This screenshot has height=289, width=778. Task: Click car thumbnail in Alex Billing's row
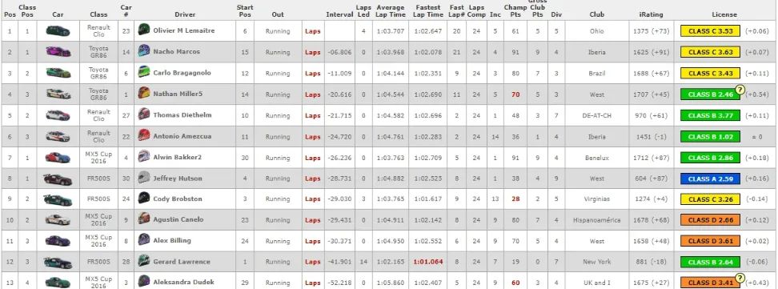pos(58,240)
